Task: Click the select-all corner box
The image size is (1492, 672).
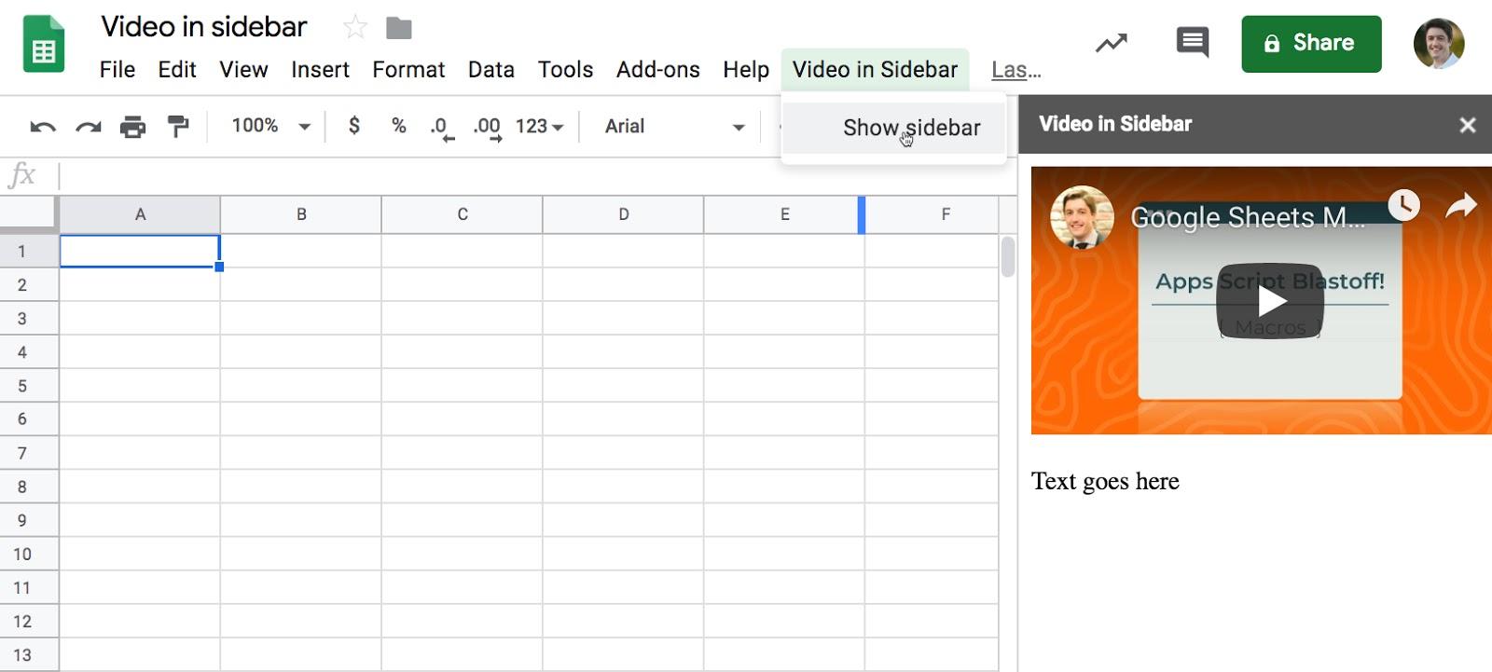Action: click(x=29, y=214)
